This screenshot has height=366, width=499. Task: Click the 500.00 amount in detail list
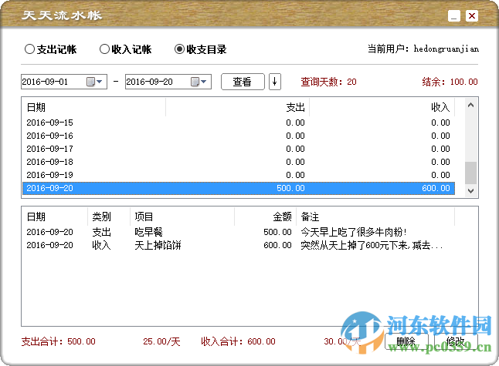[277, 232]
